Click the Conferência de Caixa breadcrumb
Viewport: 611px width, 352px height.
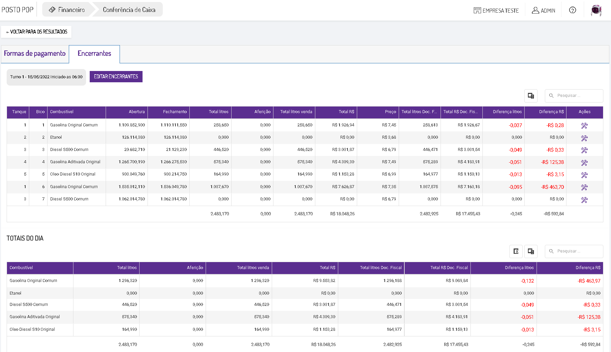coord(129,10)
